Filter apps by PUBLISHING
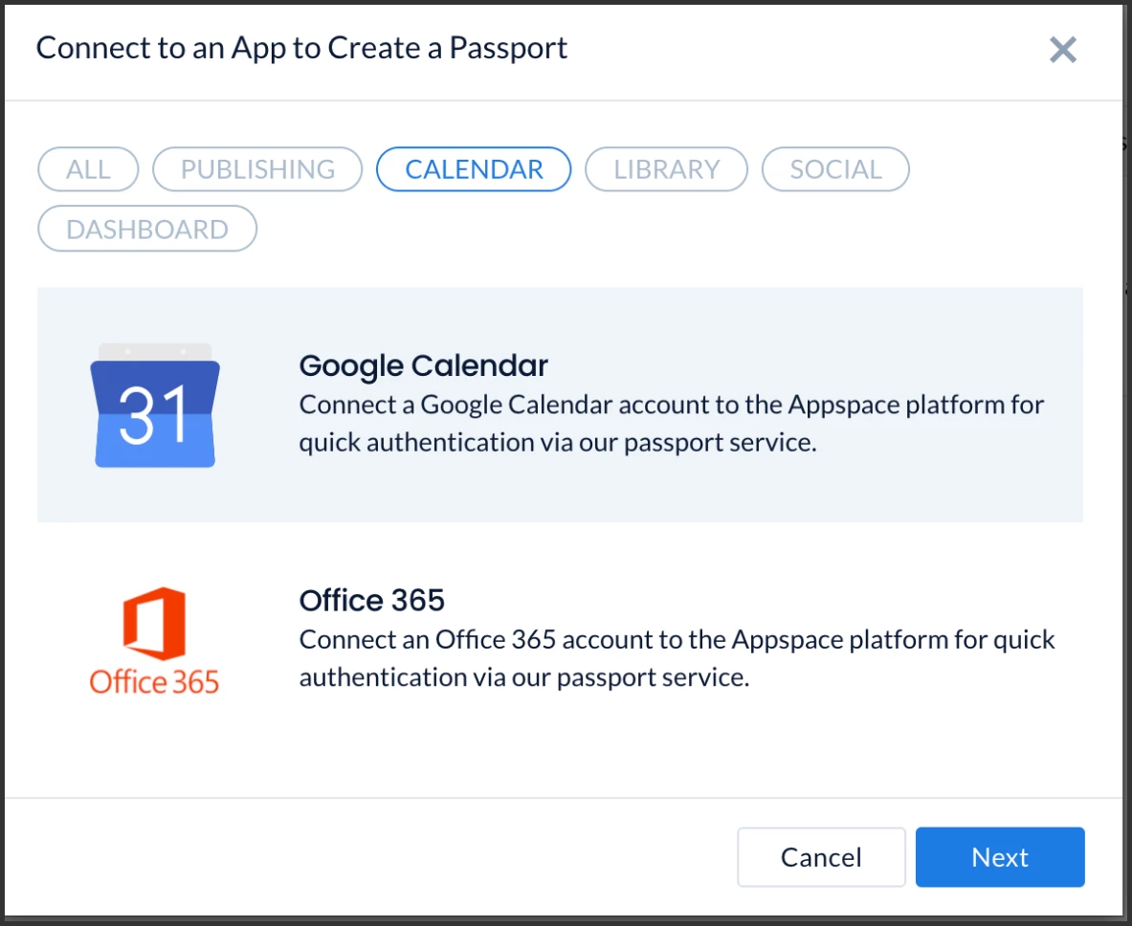 (257, 169)
